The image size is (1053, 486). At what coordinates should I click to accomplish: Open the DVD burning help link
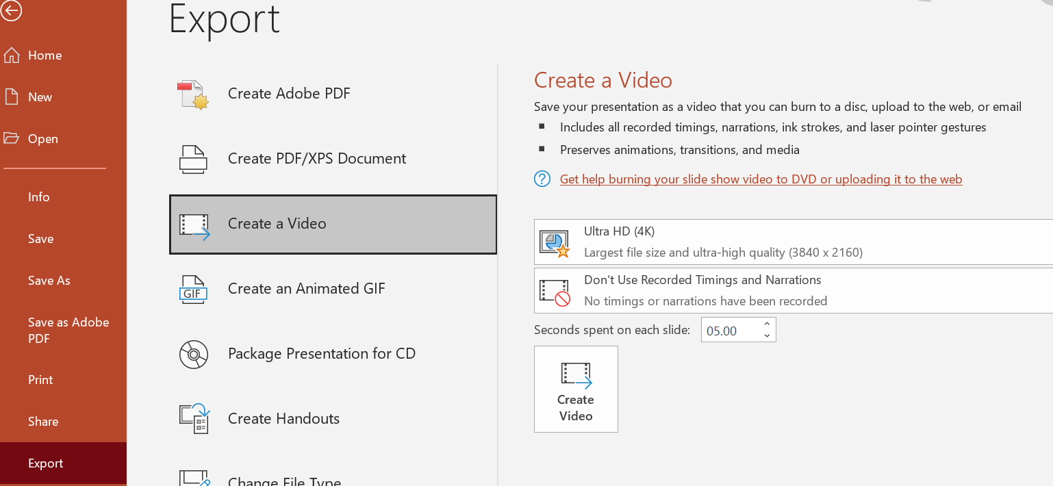click(x=761, y=179)
